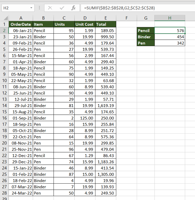
Task: Click the cell with total 1,619.19
Action: (x=105, y=106)
